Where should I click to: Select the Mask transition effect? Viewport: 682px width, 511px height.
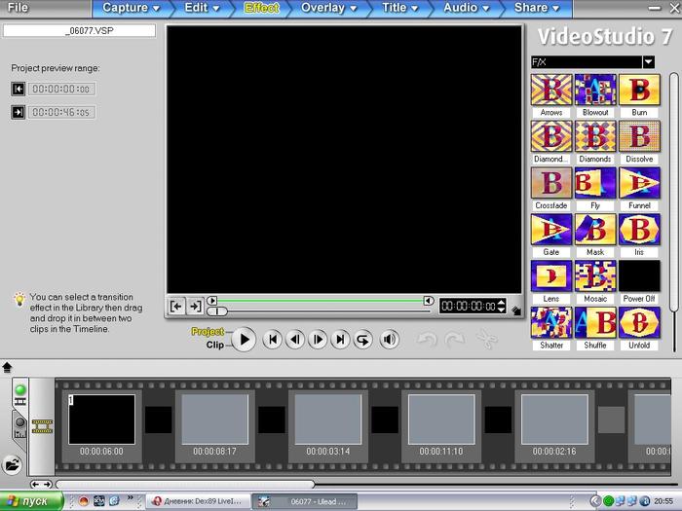click(x=595, y=230)
